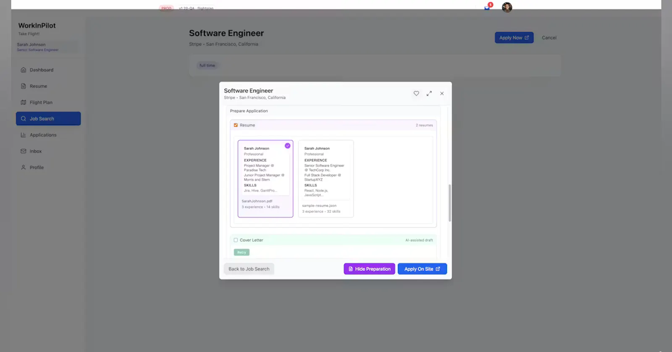Favorite the job with the heart icon

(x=416, y=93)
